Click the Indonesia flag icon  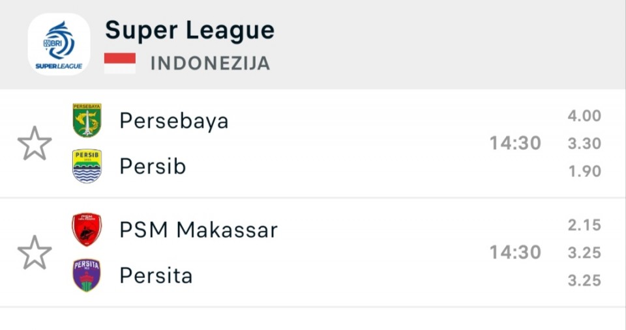point(120,63)
